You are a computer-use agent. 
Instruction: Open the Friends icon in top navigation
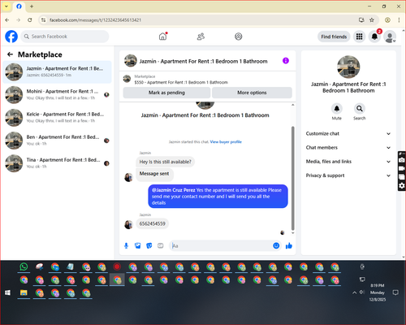click(201, 37)
